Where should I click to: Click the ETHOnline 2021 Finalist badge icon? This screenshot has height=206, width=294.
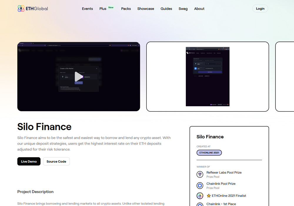coord(200,196)
